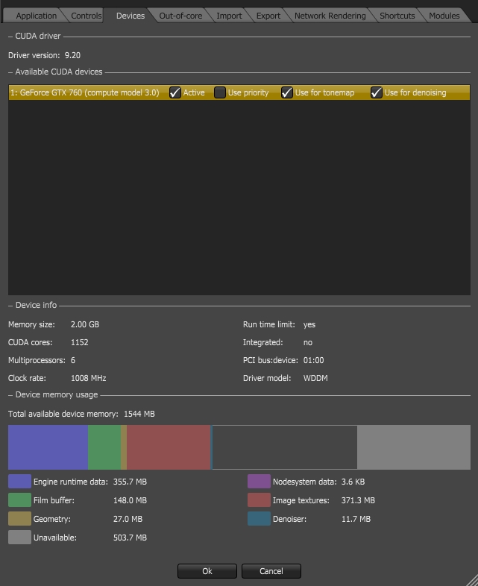Click the Film buffer 148.0 MB value
Screen dimensions: 478x586
coord(130,500)
